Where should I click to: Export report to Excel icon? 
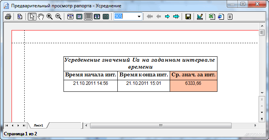pyautogui.click(x=212, y=17)
